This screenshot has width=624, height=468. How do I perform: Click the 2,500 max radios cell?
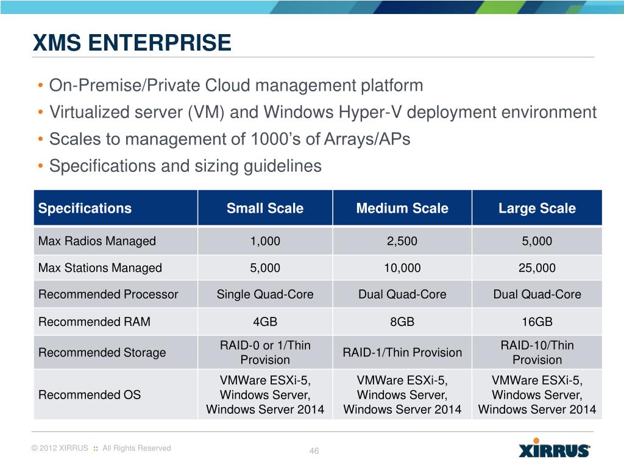click(402, 241)
